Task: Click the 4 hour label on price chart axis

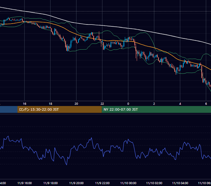Action: tap(180, 104)
